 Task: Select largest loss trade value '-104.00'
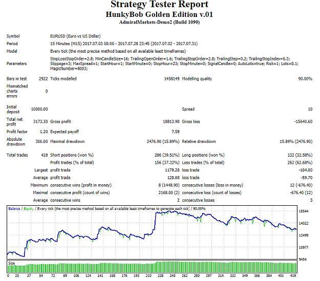coord(305,170)
